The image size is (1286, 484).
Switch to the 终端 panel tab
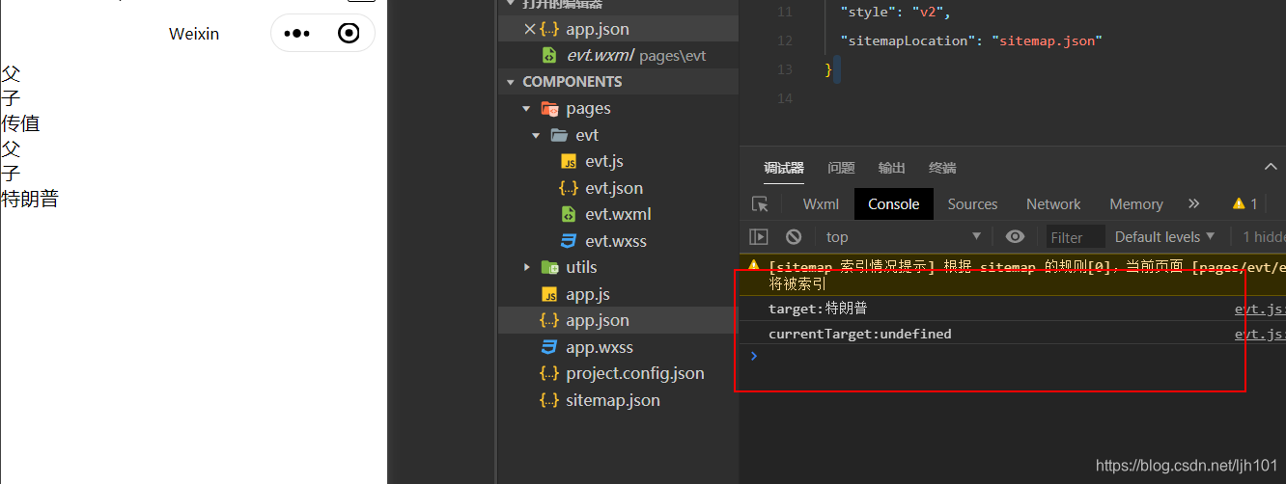(942, 168)
